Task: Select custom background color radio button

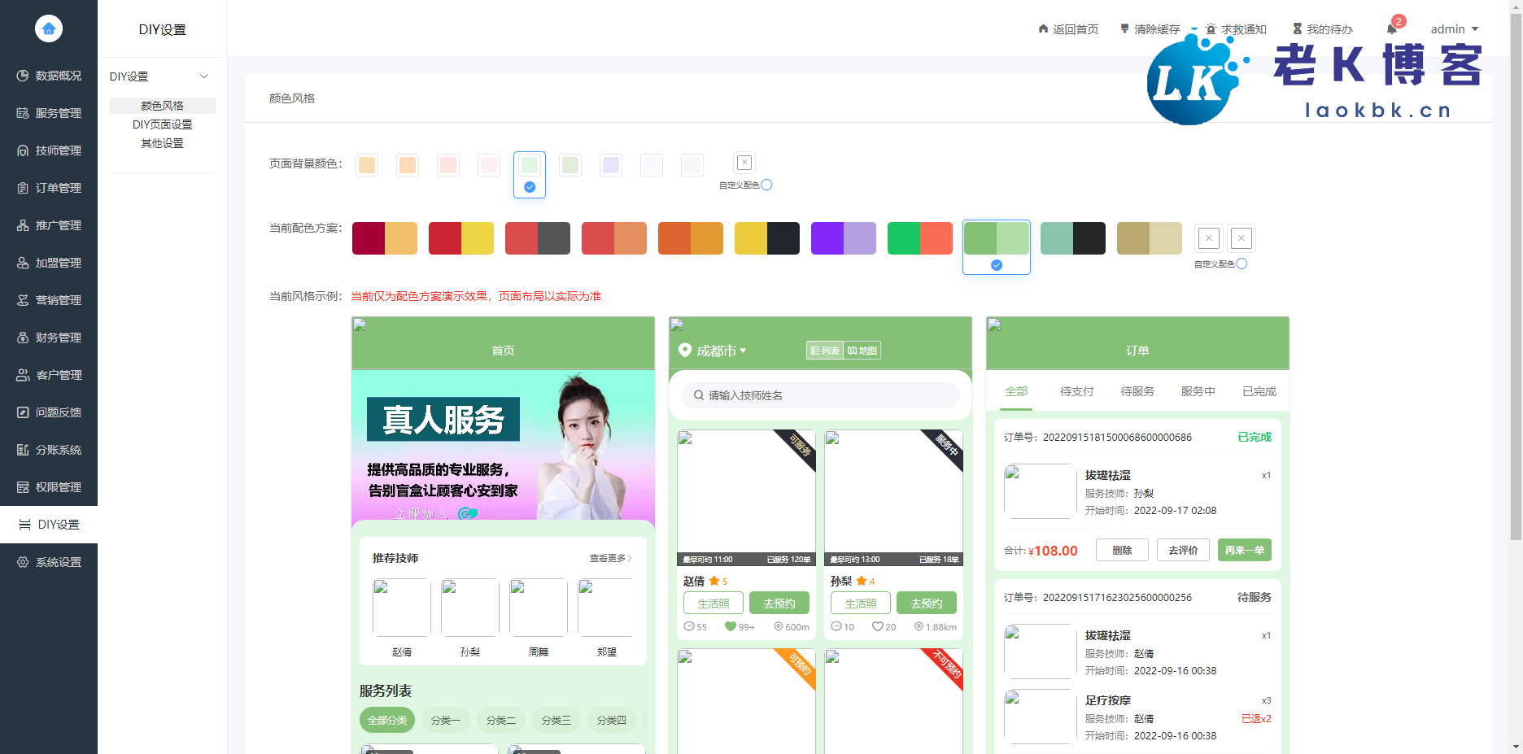Action: click(766, 185)
